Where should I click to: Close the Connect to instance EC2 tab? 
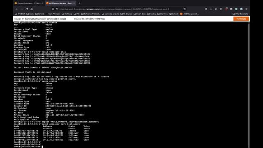point(42,3)
